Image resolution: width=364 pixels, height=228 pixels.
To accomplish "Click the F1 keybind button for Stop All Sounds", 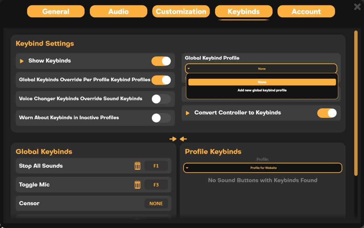I will tap(156, 166).
